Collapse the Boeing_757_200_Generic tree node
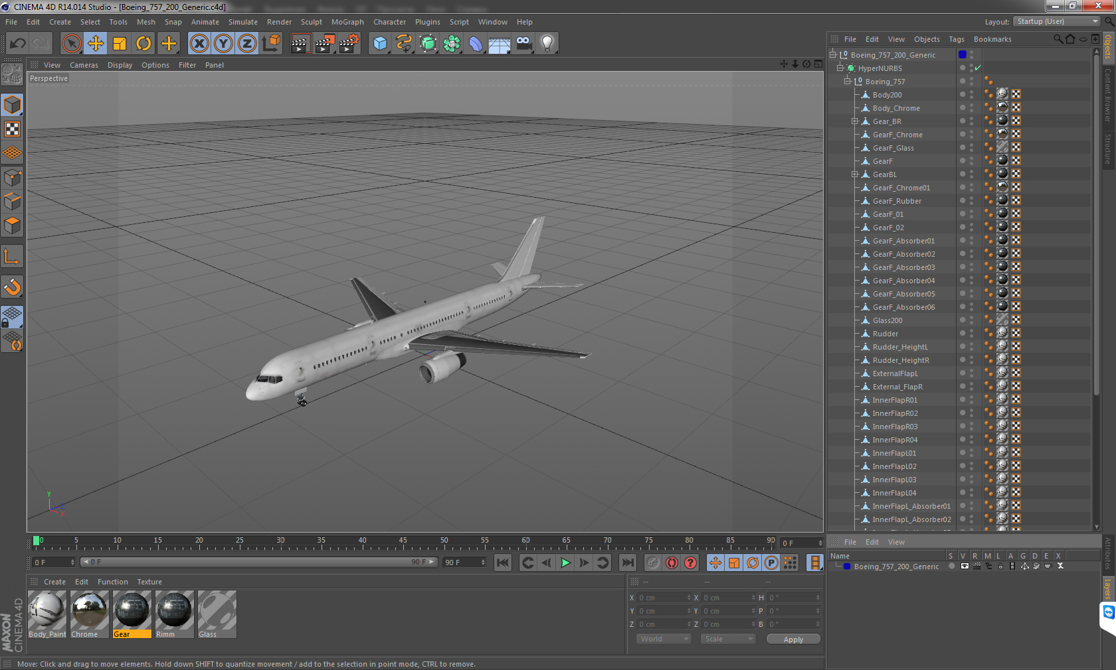The image size is (1116, 670). pos(833,54)
